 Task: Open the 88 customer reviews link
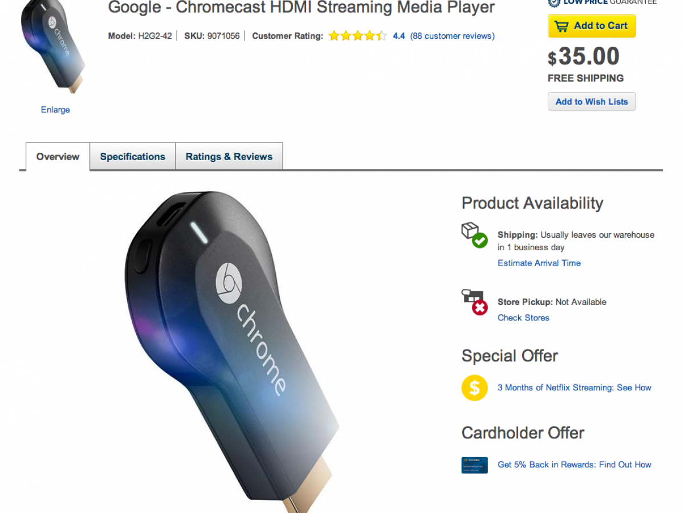[x=453, y=36]
